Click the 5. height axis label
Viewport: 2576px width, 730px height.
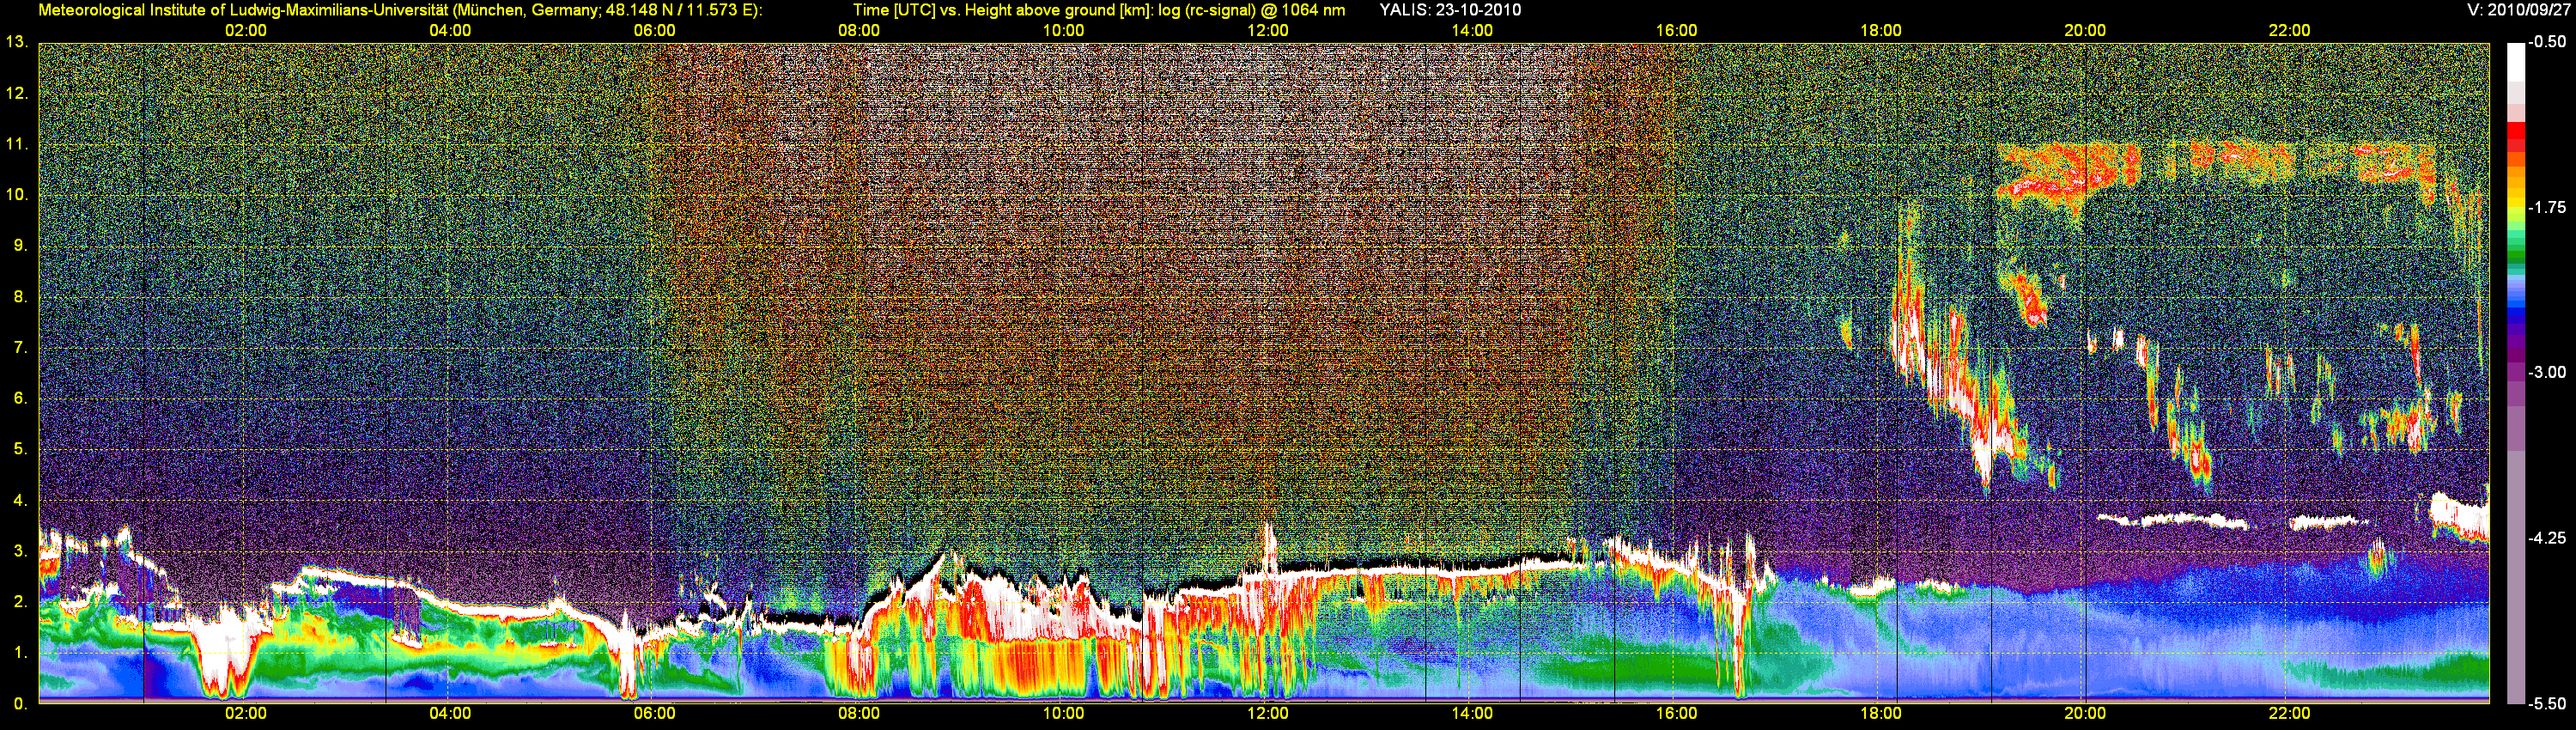[20, 449]
